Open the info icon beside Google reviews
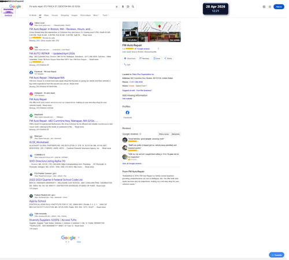The image size is (289, 260). pyautogui.click(x=140, y=134)
